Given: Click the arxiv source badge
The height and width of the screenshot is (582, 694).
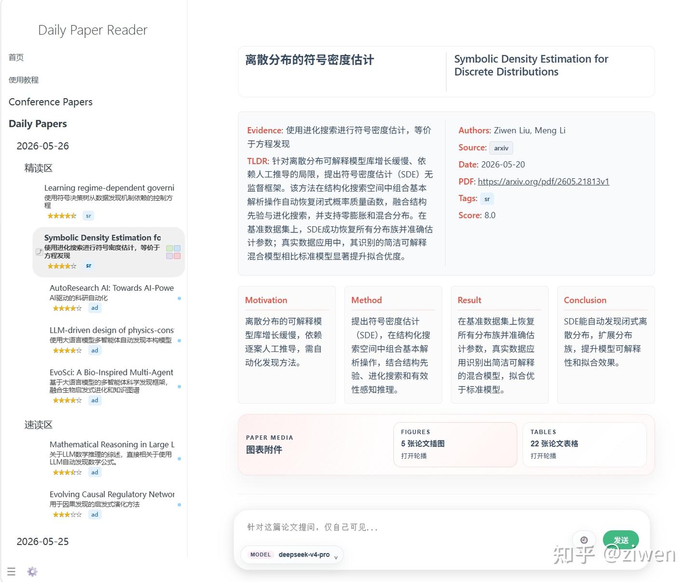Looking at the screenshot, I should (501, 148).
